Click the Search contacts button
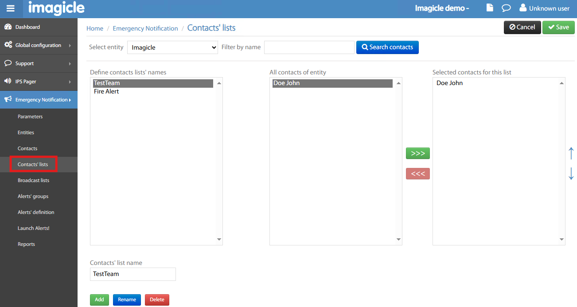 tap(387, 47)
